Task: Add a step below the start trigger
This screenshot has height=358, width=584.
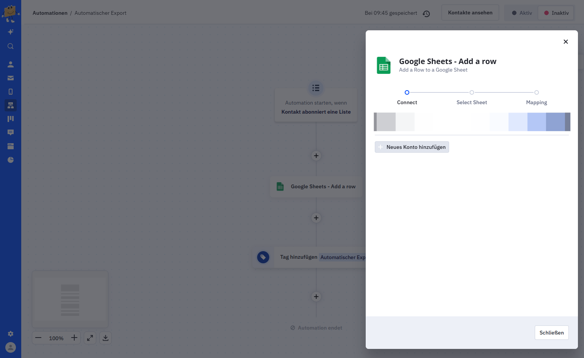Action: coord(316,156)
